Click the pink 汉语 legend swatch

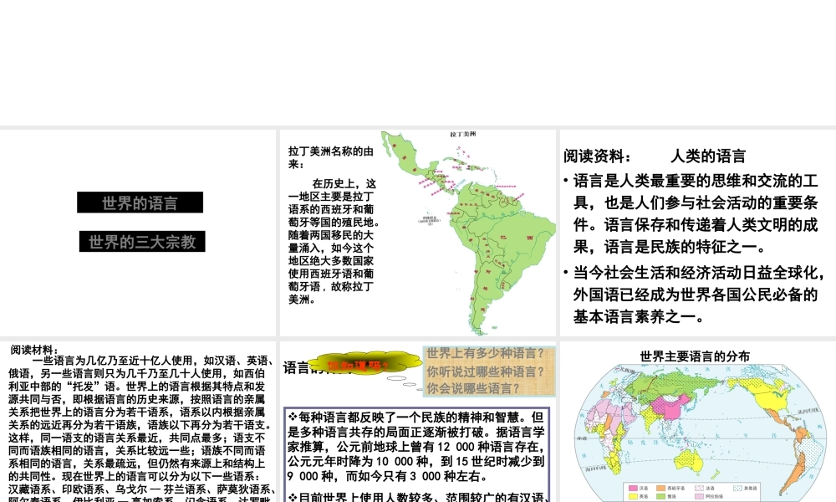point(634,488)
